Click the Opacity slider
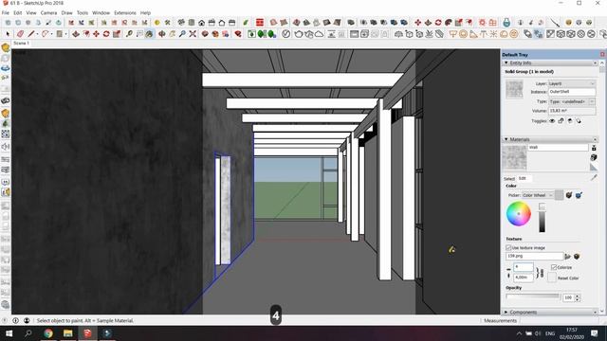Viewport: 607px width, 341px height. tap(533, 296)
